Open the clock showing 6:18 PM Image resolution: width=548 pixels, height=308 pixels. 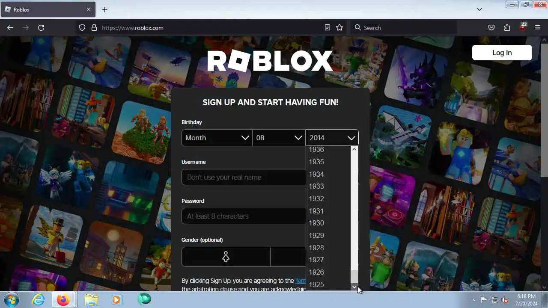point(526,296)
